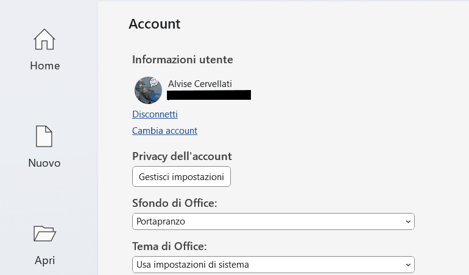Select the Nuovo label in sidebar
The width and height of the screenshot is (469, 275).
coord(44,163)
